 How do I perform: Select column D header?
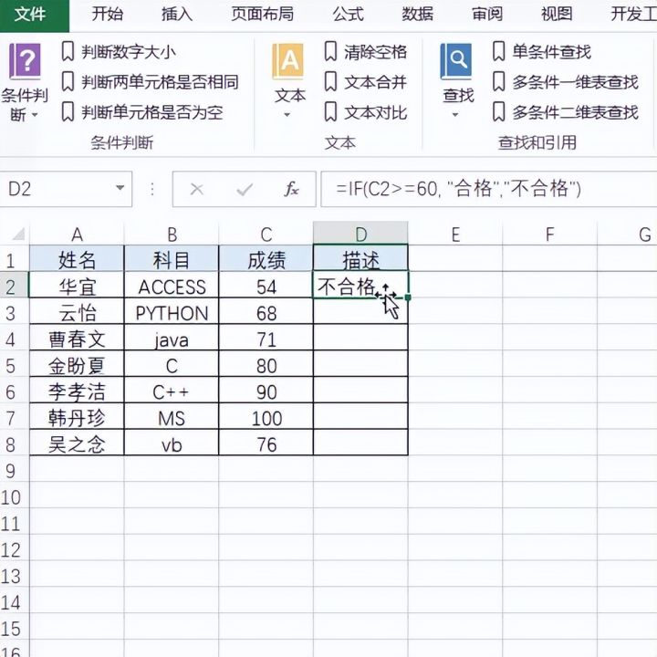click(x=360, y=233)
